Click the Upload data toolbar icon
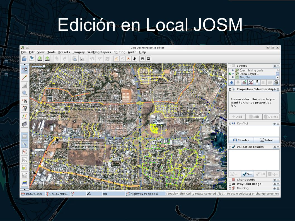The width and height of the screenshot is (295, 221). pyautogui.click(x=47, y=59)
